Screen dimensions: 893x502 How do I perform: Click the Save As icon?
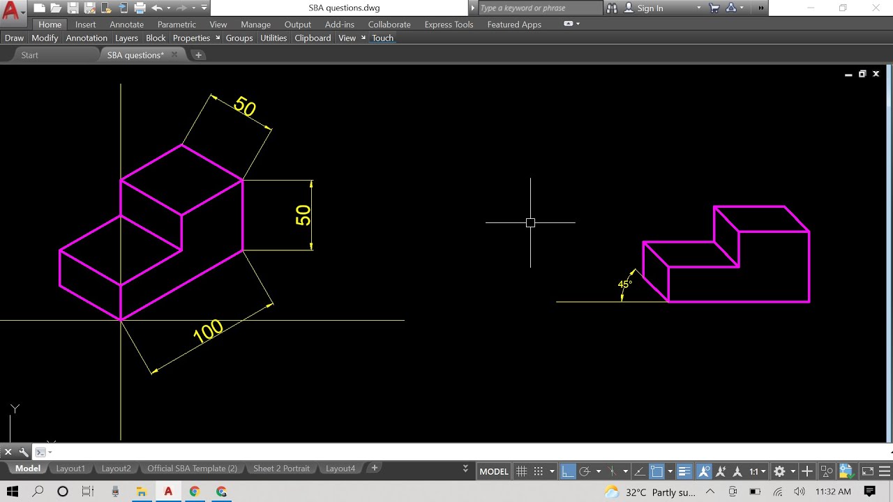point(89,8)
